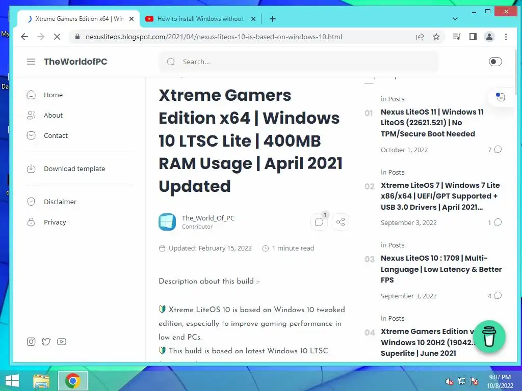522x391 pixels.
Task: Click the Contact envelope icon
Action: (31, 135)
